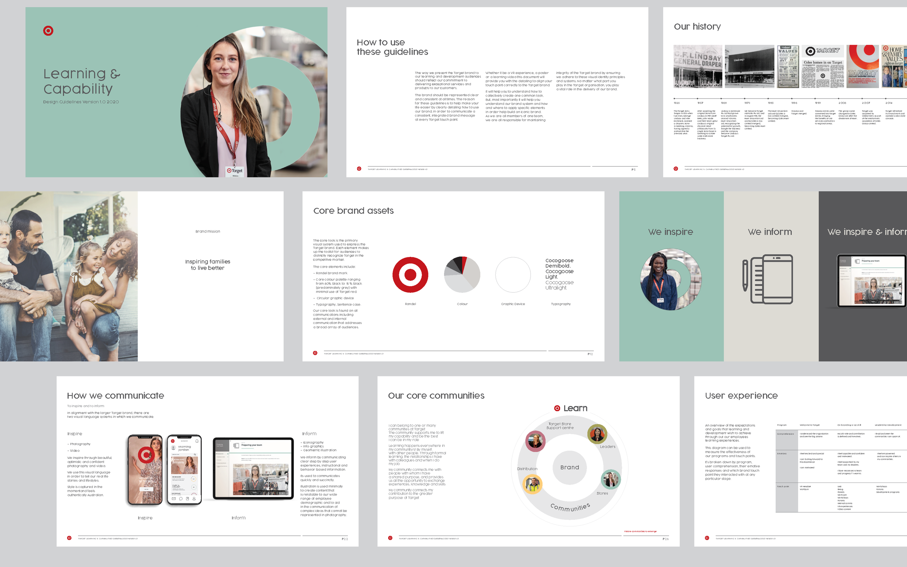Open the C.F. Lindsay General Draper photo
This screenshot has width=907, height=567.
tap(698, 66)
